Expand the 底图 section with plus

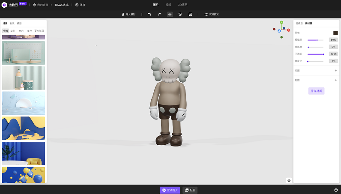335,70
